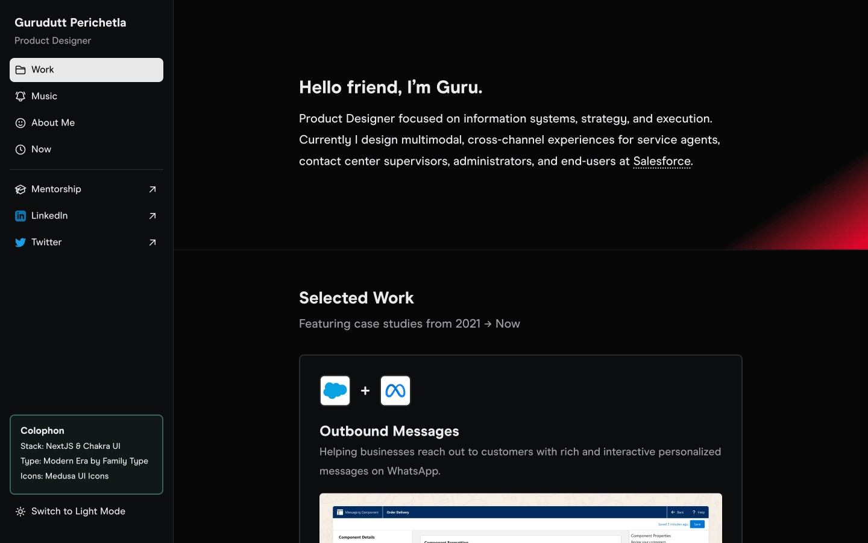Open the Outbound Messages preview thumbnail

[x=521, y=519]
